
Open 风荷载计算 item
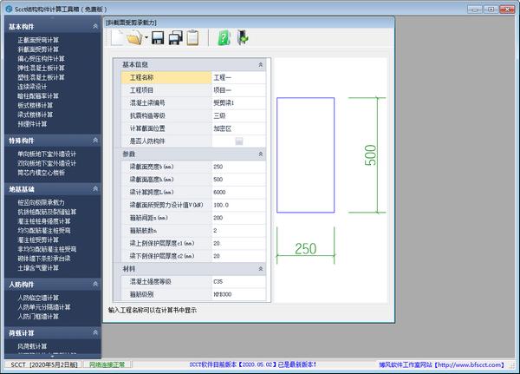point(32,346)
